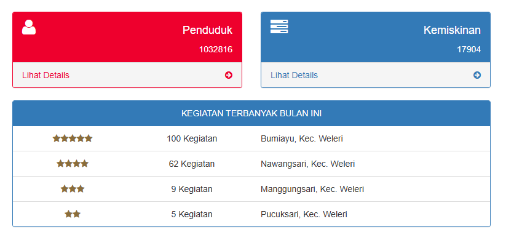Click the four-star rating for Nawangsari
506x240 pixels.
73,164
